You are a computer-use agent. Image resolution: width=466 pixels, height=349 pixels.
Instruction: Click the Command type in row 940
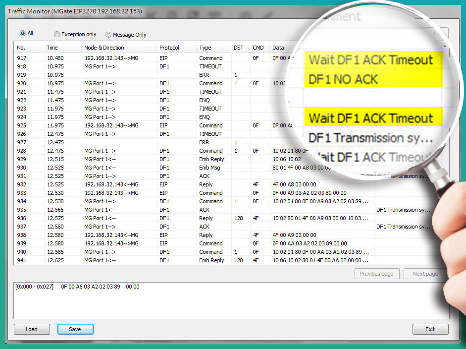click(210, 252)
